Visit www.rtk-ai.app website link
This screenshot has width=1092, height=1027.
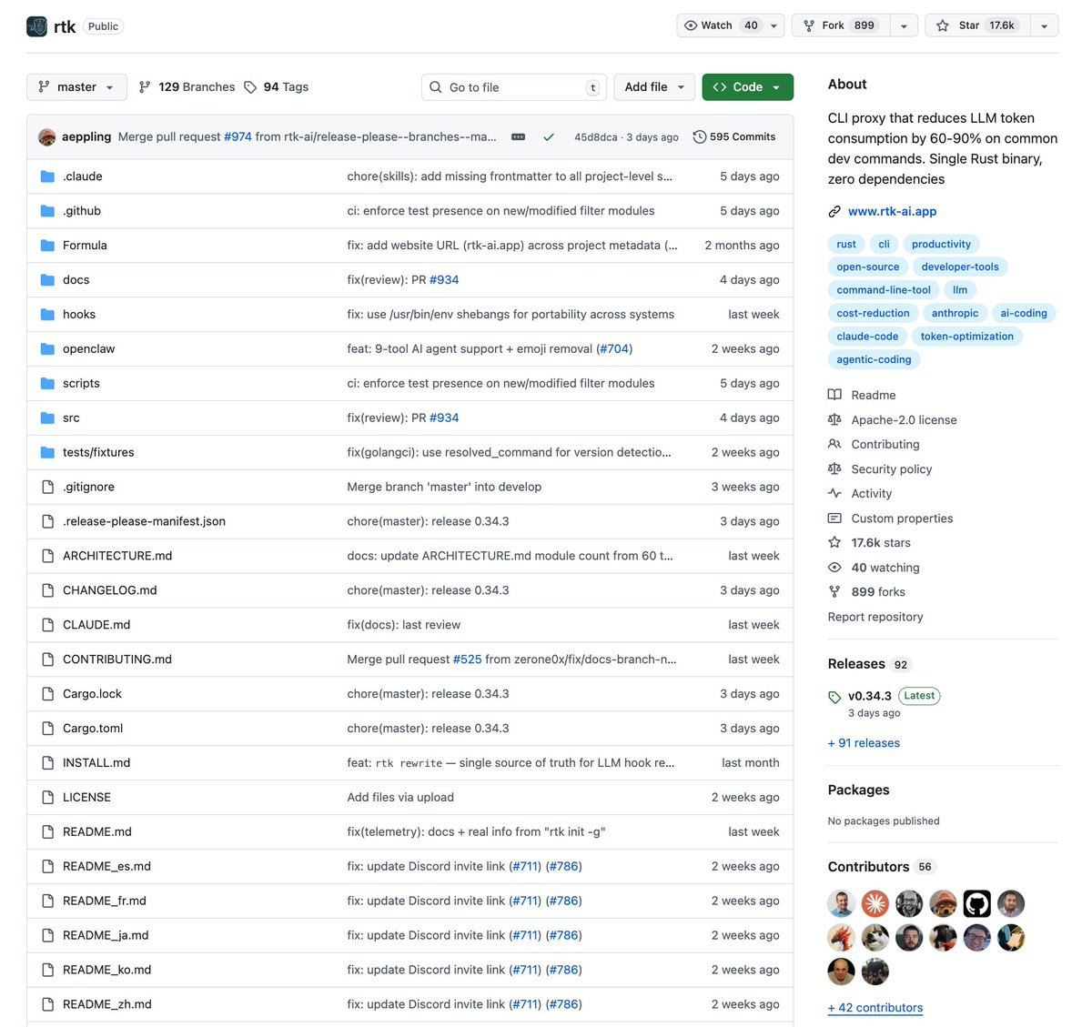tap(892, 211)
